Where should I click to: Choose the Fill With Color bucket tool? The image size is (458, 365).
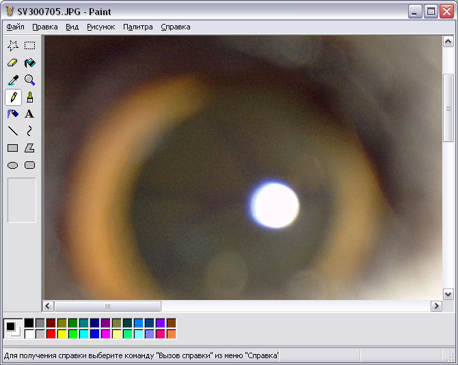(29, 63)
